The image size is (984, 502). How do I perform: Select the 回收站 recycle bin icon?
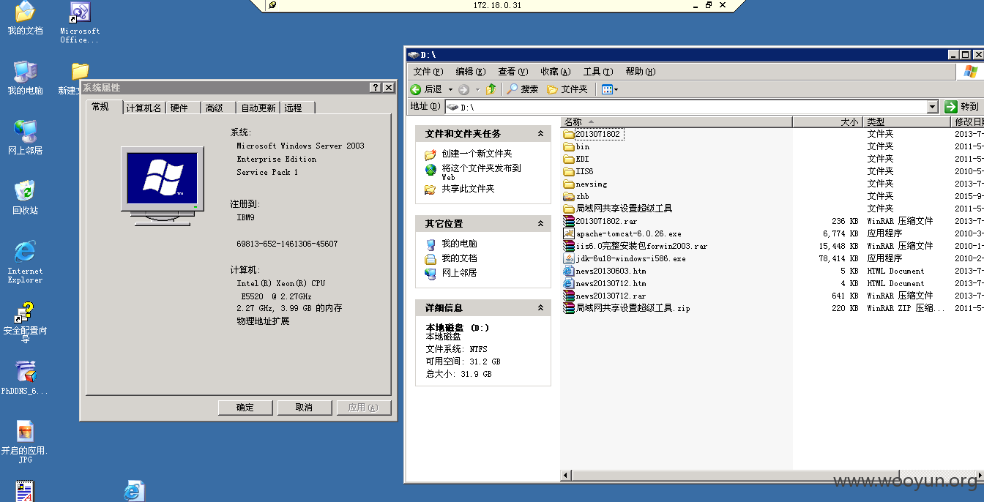coord(25,198)
